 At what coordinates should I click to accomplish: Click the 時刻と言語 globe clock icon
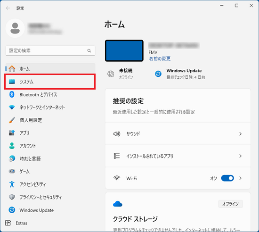tap(12, 158)
